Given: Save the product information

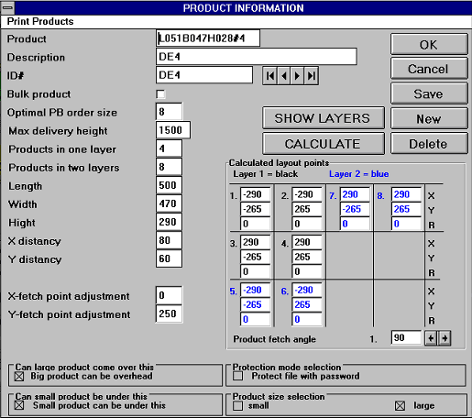Looking at the screenshot, I should point(429,93).
